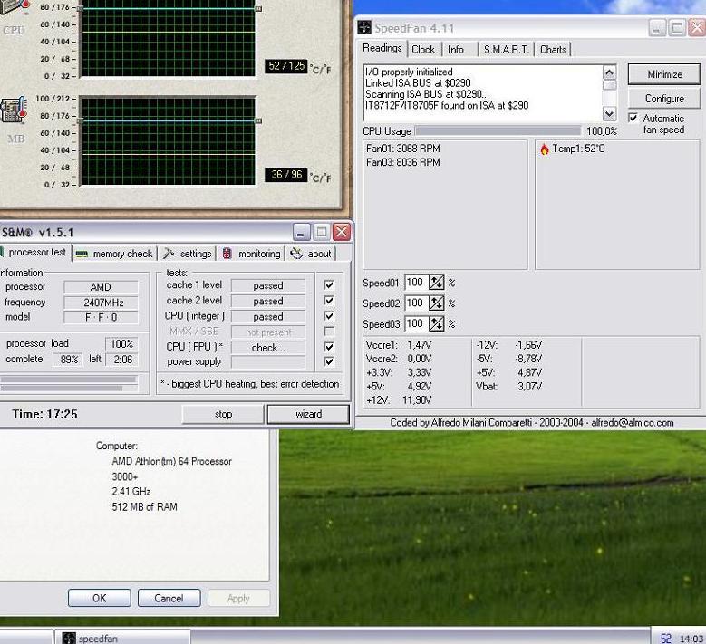Click the monitoring tab icon
This screenshot has width=706, height=644.
[227, 254]
